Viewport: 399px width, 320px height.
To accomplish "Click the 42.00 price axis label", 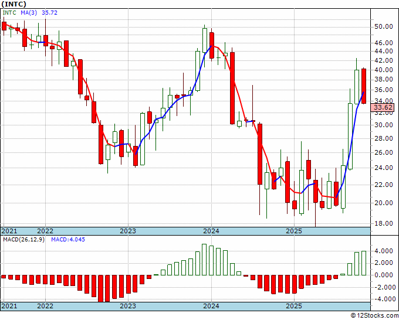I will click(x=384, y=60).
